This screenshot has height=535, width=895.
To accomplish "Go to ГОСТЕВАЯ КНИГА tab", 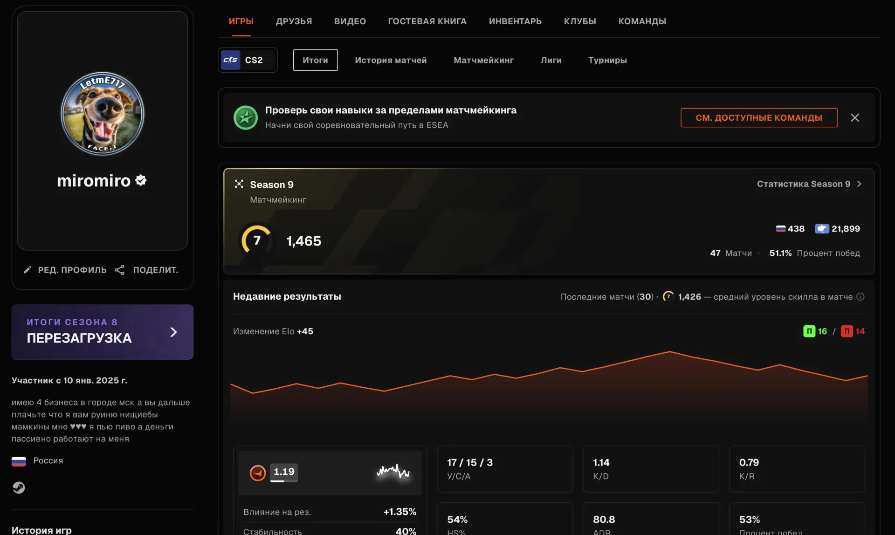I will (427, 21).
